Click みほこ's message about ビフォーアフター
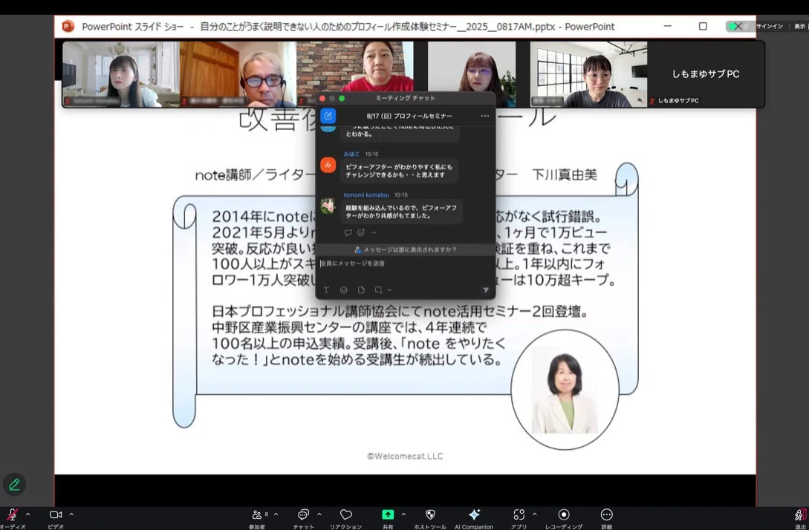Viewport: 809px width, 530px height. (399, 171)
